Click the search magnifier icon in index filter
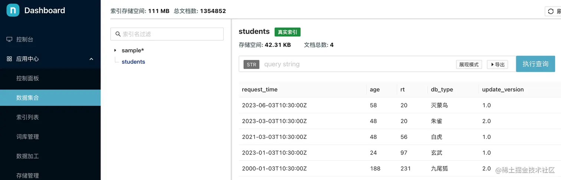This screenshot has height=180, width=561. pos(118,34)
